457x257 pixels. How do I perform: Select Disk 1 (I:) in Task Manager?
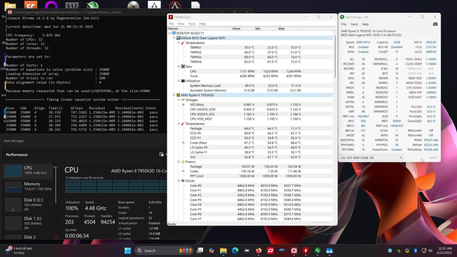tap(28, 223)
